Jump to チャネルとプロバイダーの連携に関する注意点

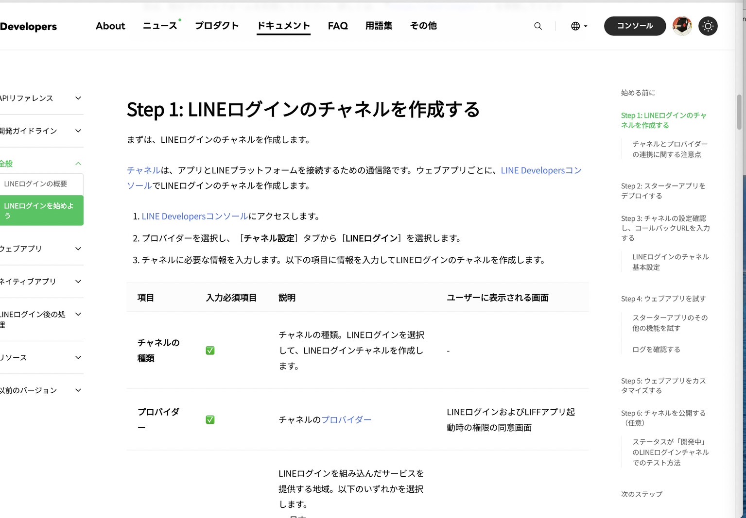(x=670, y=149)
